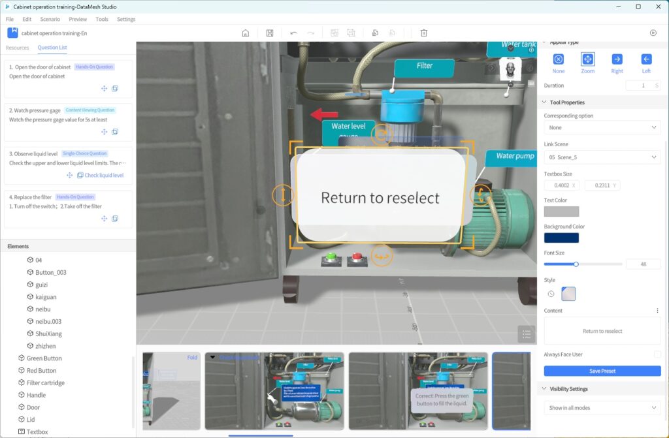669x438 pixels.
Task: Collapse the Tool Properties section
Action: pyautogui.click(x=545, y=102)
